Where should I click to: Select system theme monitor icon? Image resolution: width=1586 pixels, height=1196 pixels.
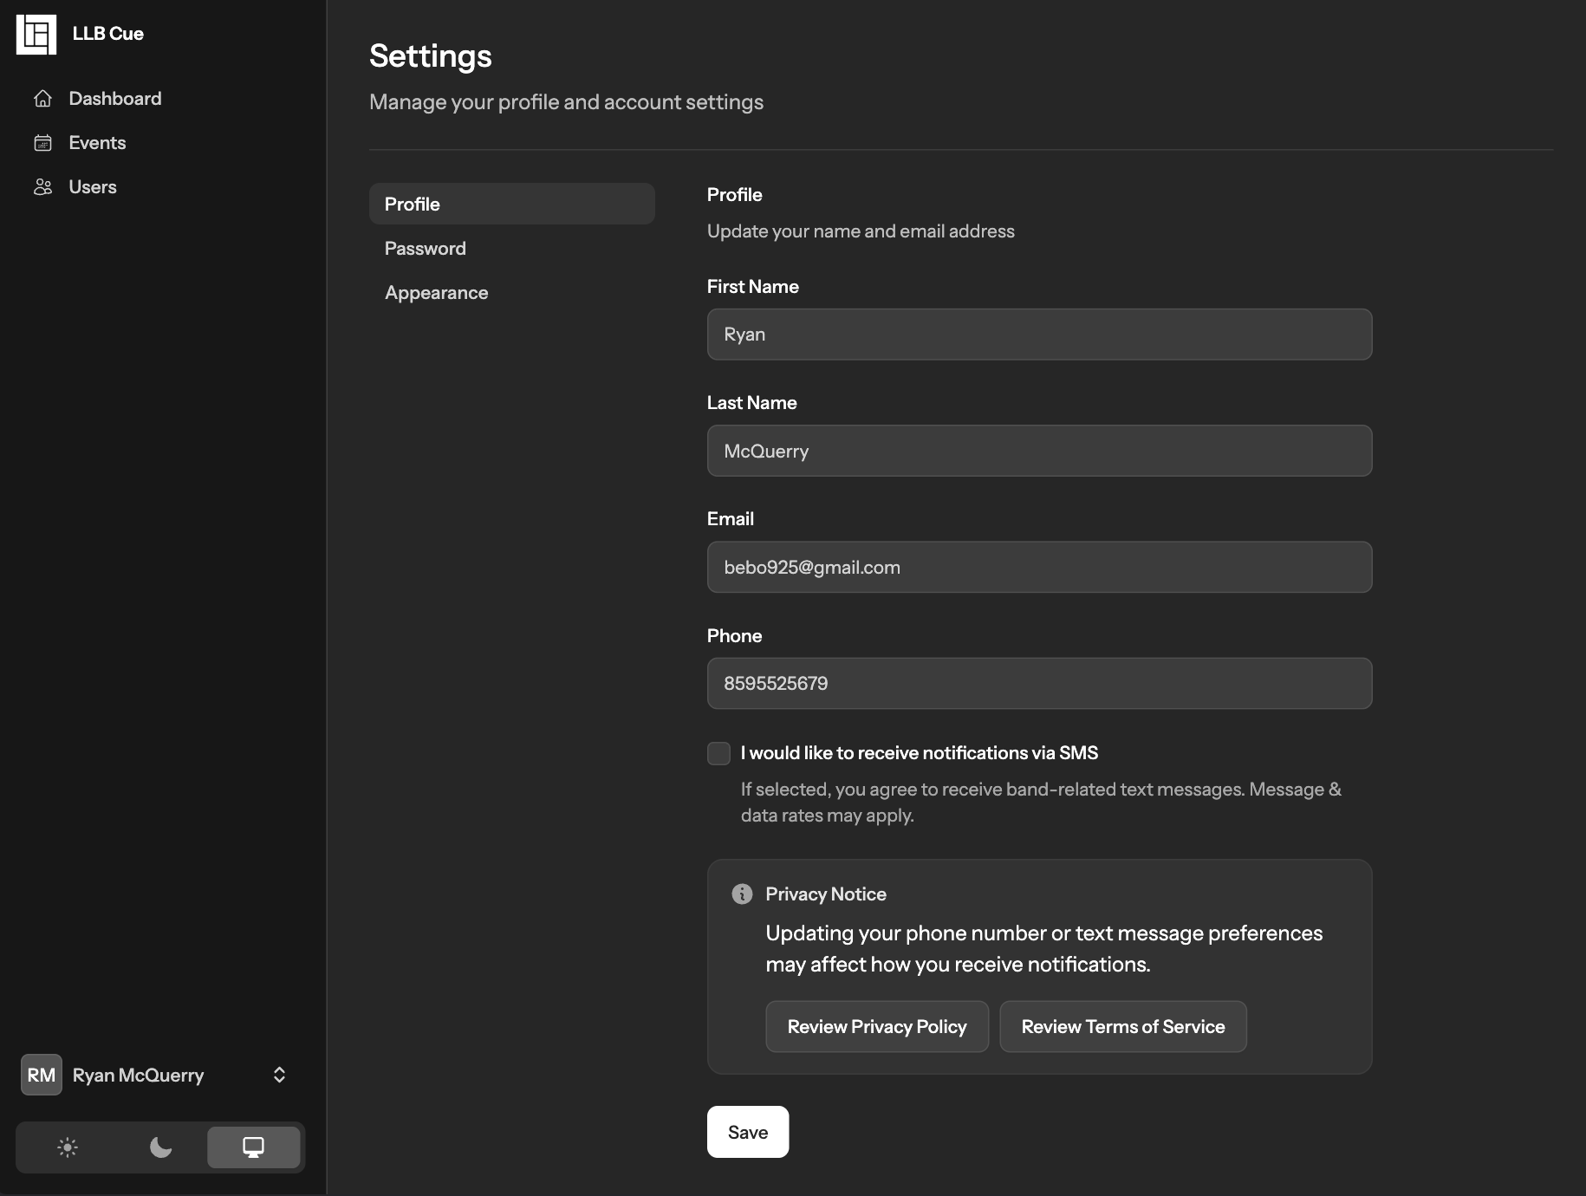tap(253, 1147)
